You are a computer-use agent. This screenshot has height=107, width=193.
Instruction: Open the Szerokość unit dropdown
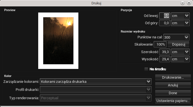tap(180, 52)
